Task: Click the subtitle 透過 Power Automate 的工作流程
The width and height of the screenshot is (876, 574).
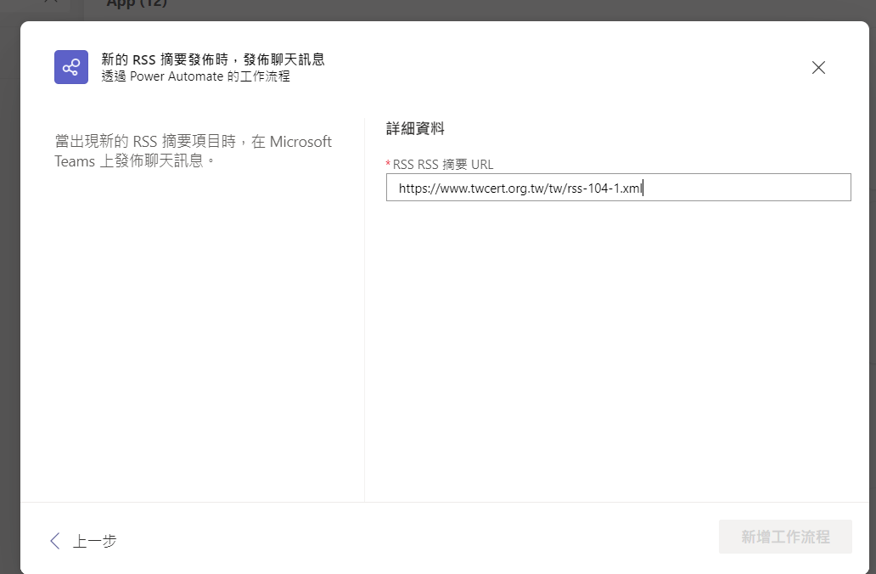Action: tap(195, 76)
